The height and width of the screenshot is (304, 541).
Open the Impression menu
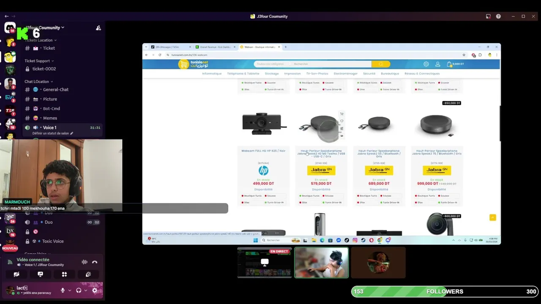coord(292,73)
